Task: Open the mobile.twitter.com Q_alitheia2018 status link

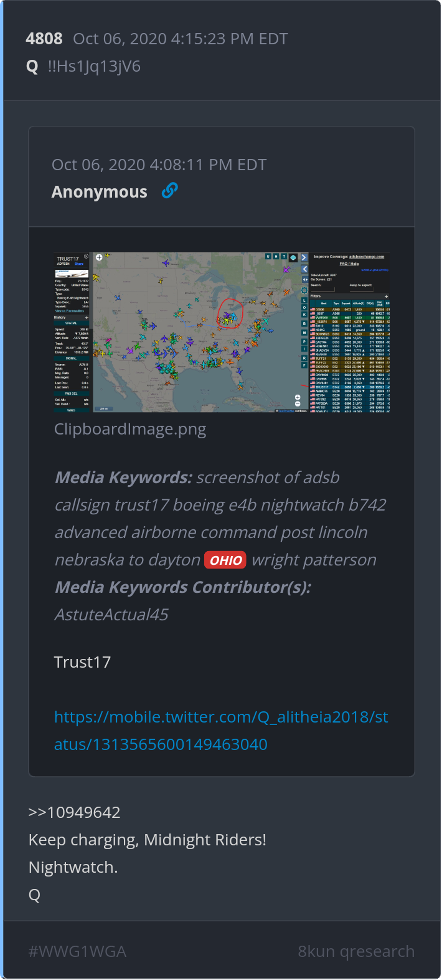Action: click(221, 731)
